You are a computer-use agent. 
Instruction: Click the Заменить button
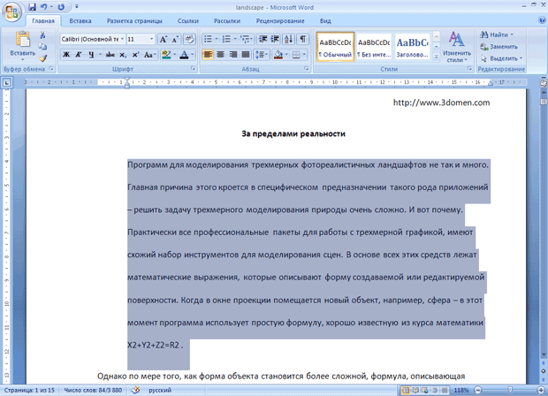(499, 47)
